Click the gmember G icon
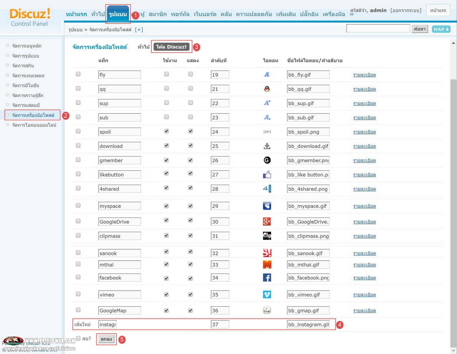Image resolution: width=457 pixels, height=354 pixels. pyautogui.click(x=267, y=160)
